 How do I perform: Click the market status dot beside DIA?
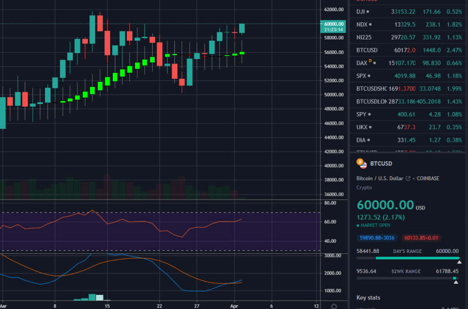pos(368,140)
